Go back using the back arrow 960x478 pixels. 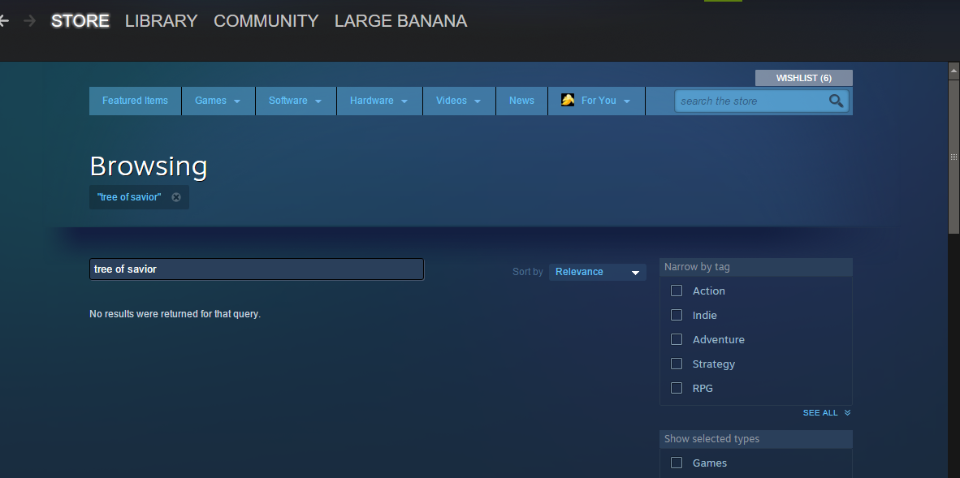[4, 21]
